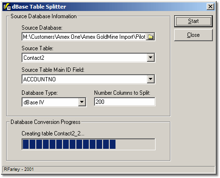Click the Close button

coord(193,35)
